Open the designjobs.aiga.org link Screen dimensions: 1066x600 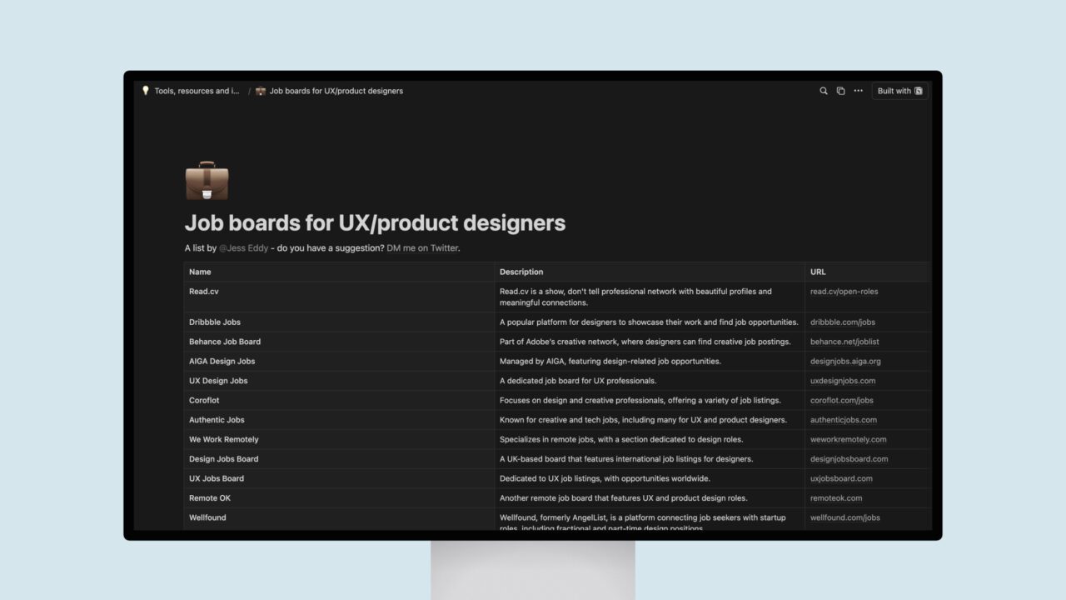[845, 362]
